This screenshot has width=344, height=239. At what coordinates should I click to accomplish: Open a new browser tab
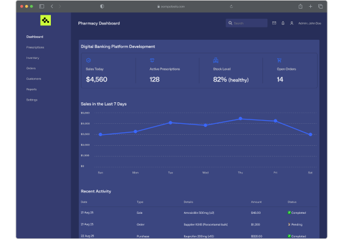tap(310, 6)
